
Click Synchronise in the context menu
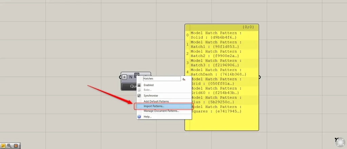click(x=164, y=96)
